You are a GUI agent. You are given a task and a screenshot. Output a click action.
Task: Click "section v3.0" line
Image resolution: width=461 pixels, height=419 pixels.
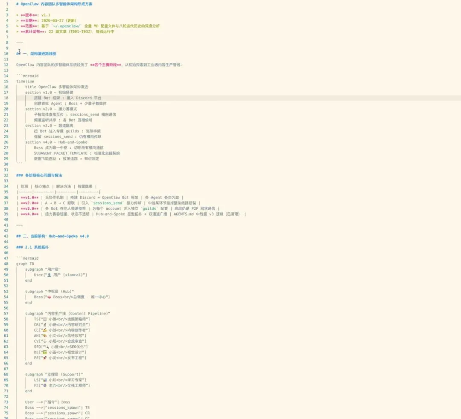[x=49, y=126]
